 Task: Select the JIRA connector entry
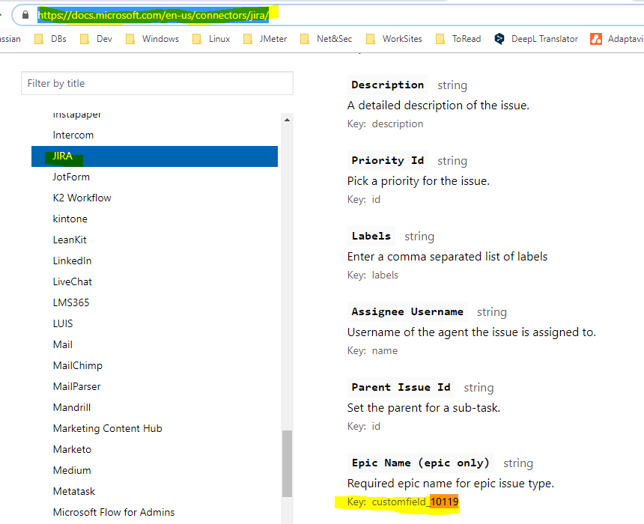(154, 156)
